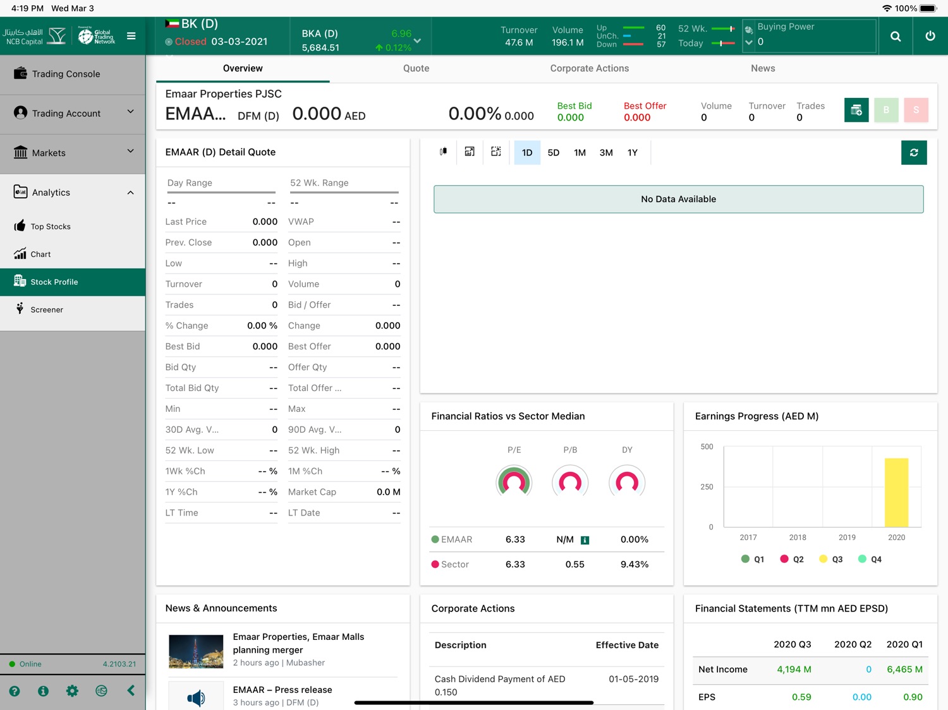This screenshot has width=948, height=710.
Task: Open help via the question mark icon
Action: pyautogui.click(x=15, y=691)
